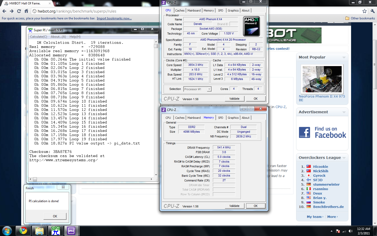Open Help menu in Super PI
The image size is (377, 236).
pyautogui.click(x=75, y=37)
